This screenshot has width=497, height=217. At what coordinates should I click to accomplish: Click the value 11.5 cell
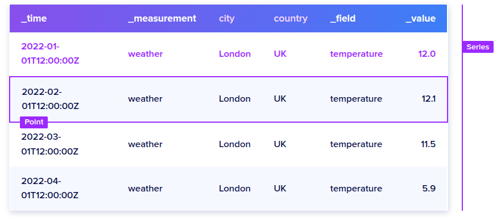click(x=428, y=144)
